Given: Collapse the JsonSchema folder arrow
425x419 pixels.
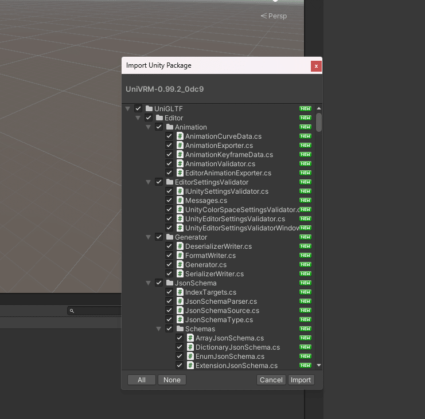Looking at the screenshot, I should pos(148,283).
